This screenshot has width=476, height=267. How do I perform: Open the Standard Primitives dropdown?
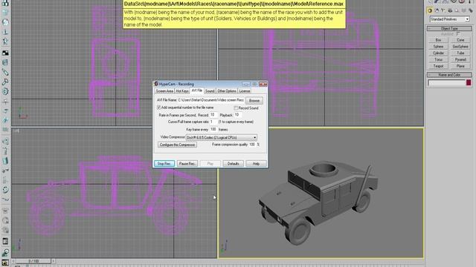coord(449,19)
